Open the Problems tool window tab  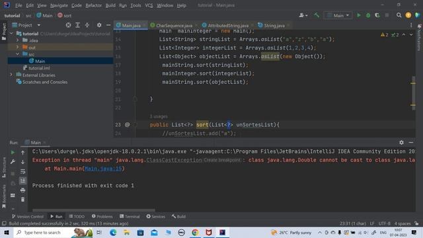[x=102, y=216]
